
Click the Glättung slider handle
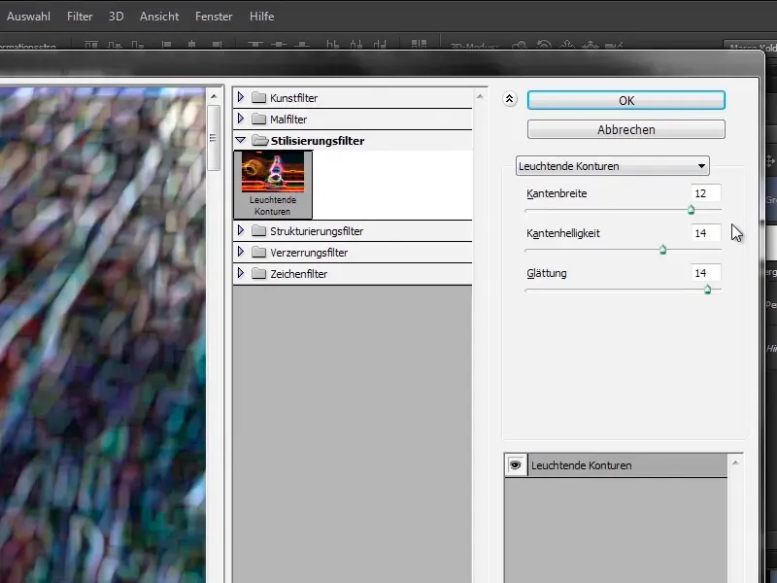(708, 290)
